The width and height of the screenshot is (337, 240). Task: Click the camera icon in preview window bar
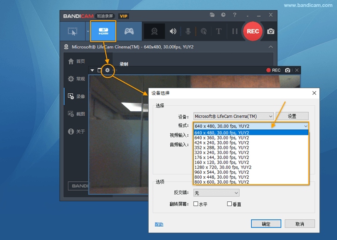[288, 70]
